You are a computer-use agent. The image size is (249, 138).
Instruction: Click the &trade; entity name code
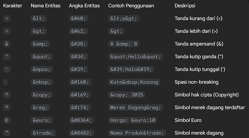tap(43, 133)
